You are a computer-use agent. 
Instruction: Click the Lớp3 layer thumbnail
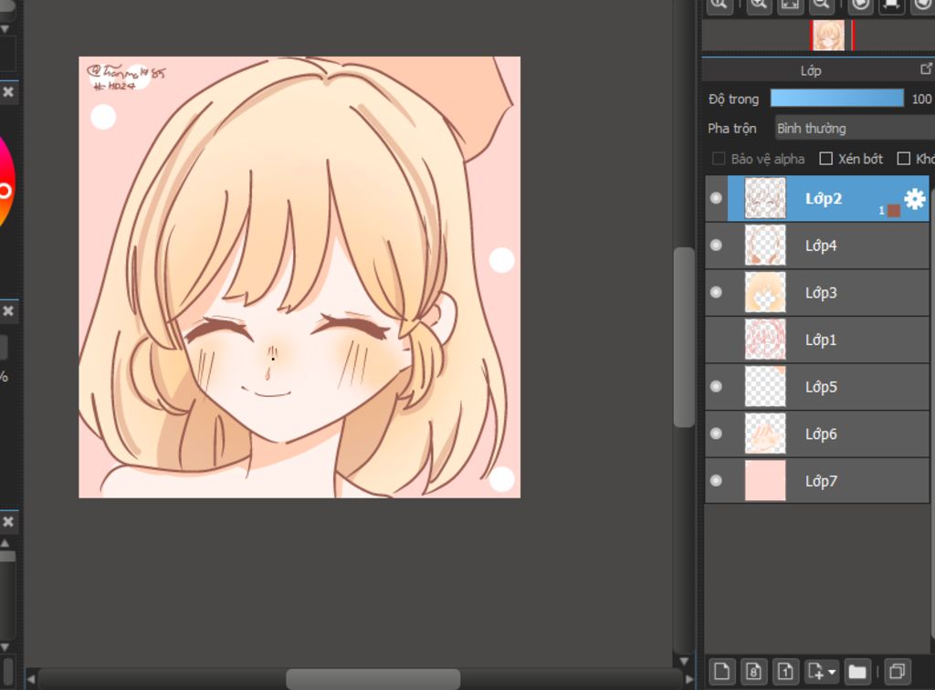766,293
